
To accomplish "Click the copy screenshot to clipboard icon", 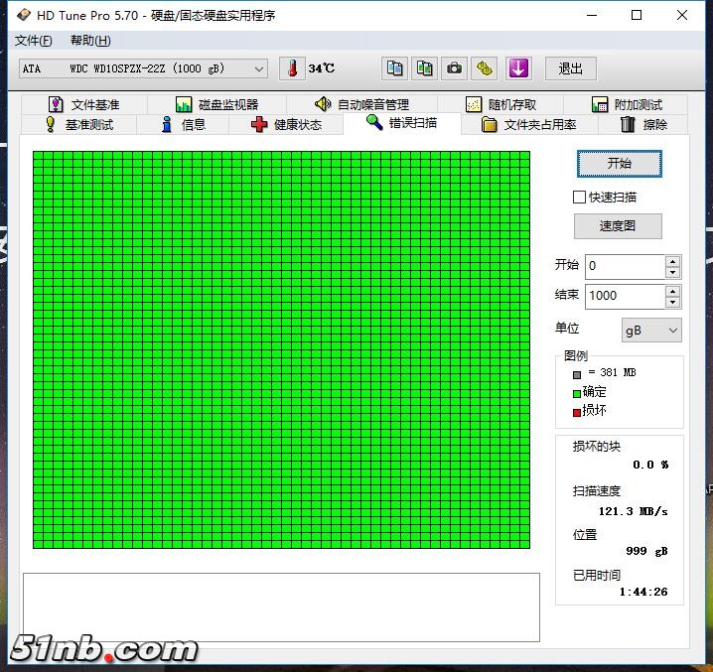I will coord(425,68).
